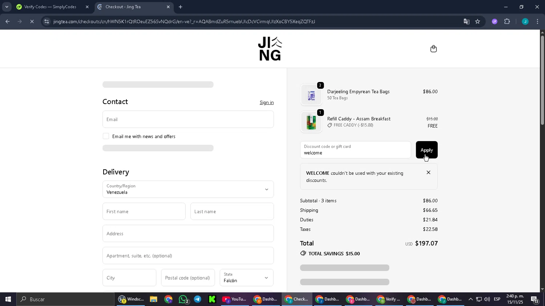Click the Taxes amount $22.58
Image resolution: width=545 pixels, height=306 pixels.
click(430, 229)
